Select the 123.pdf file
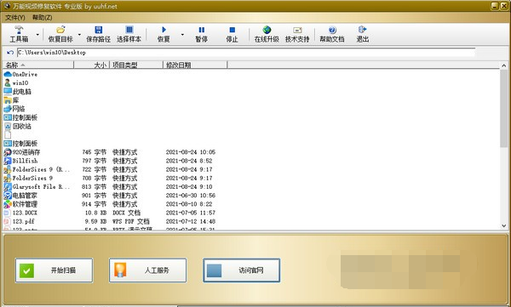Screen dimensions: 511x307 [20, 221]
